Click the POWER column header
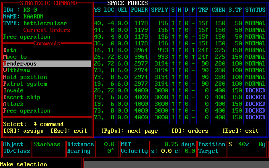Viewport: 269px width, 168px height. coord(139,10)
